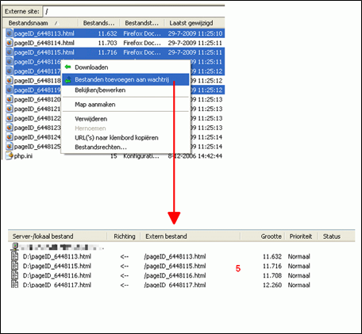Click the Extern bestand queue column header

[191, 236]
